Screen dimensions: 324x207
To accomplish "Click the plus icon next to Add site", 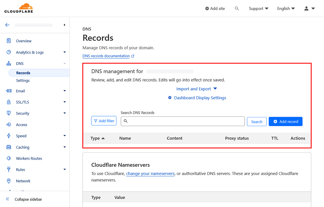I will 207,8.
